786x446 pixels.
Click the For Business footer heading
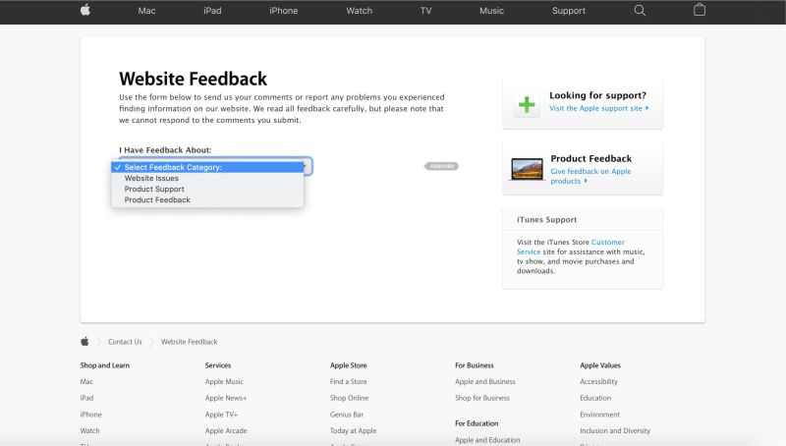[475, 365]
